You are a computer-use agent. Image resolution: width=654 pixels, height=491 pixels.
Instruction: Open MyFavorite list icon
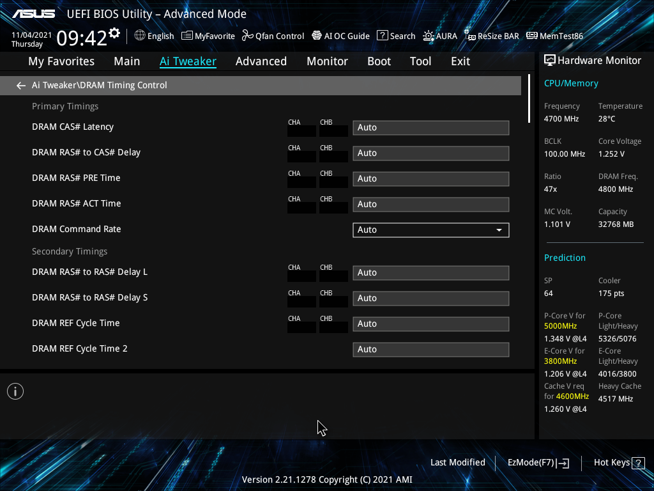click(x=187, y=36)
